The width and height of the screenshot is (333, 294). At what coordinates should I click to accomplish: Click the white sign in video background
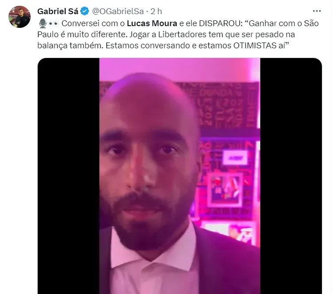click(x=235, y=158)
